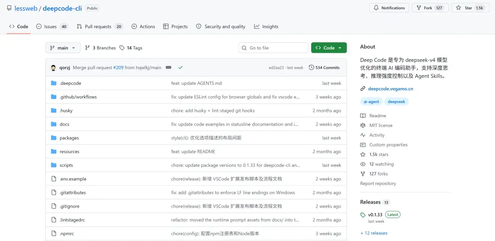This screenshot has width=495, height=241.
Task: Click the .husky folder icon
Action: 53,110
